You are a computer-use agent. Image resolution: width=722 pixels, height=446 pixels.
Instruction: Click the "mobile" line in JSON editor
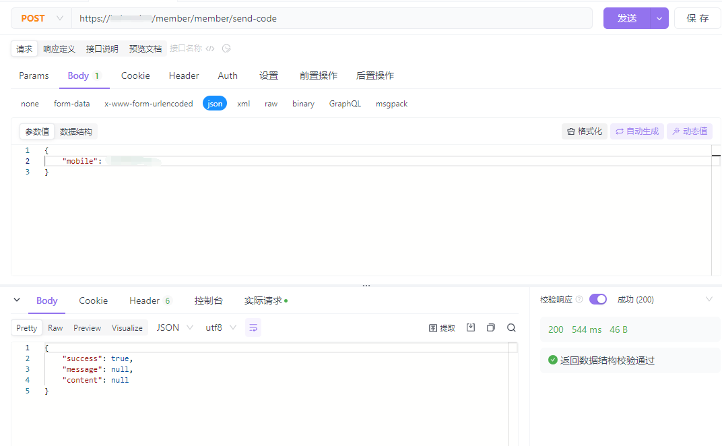pos(378,161)
